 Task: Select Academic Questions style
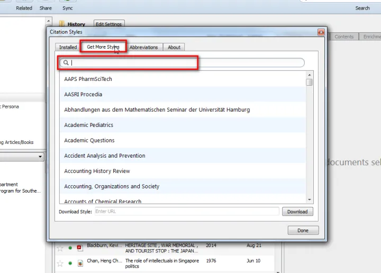[x=183, y=140]
